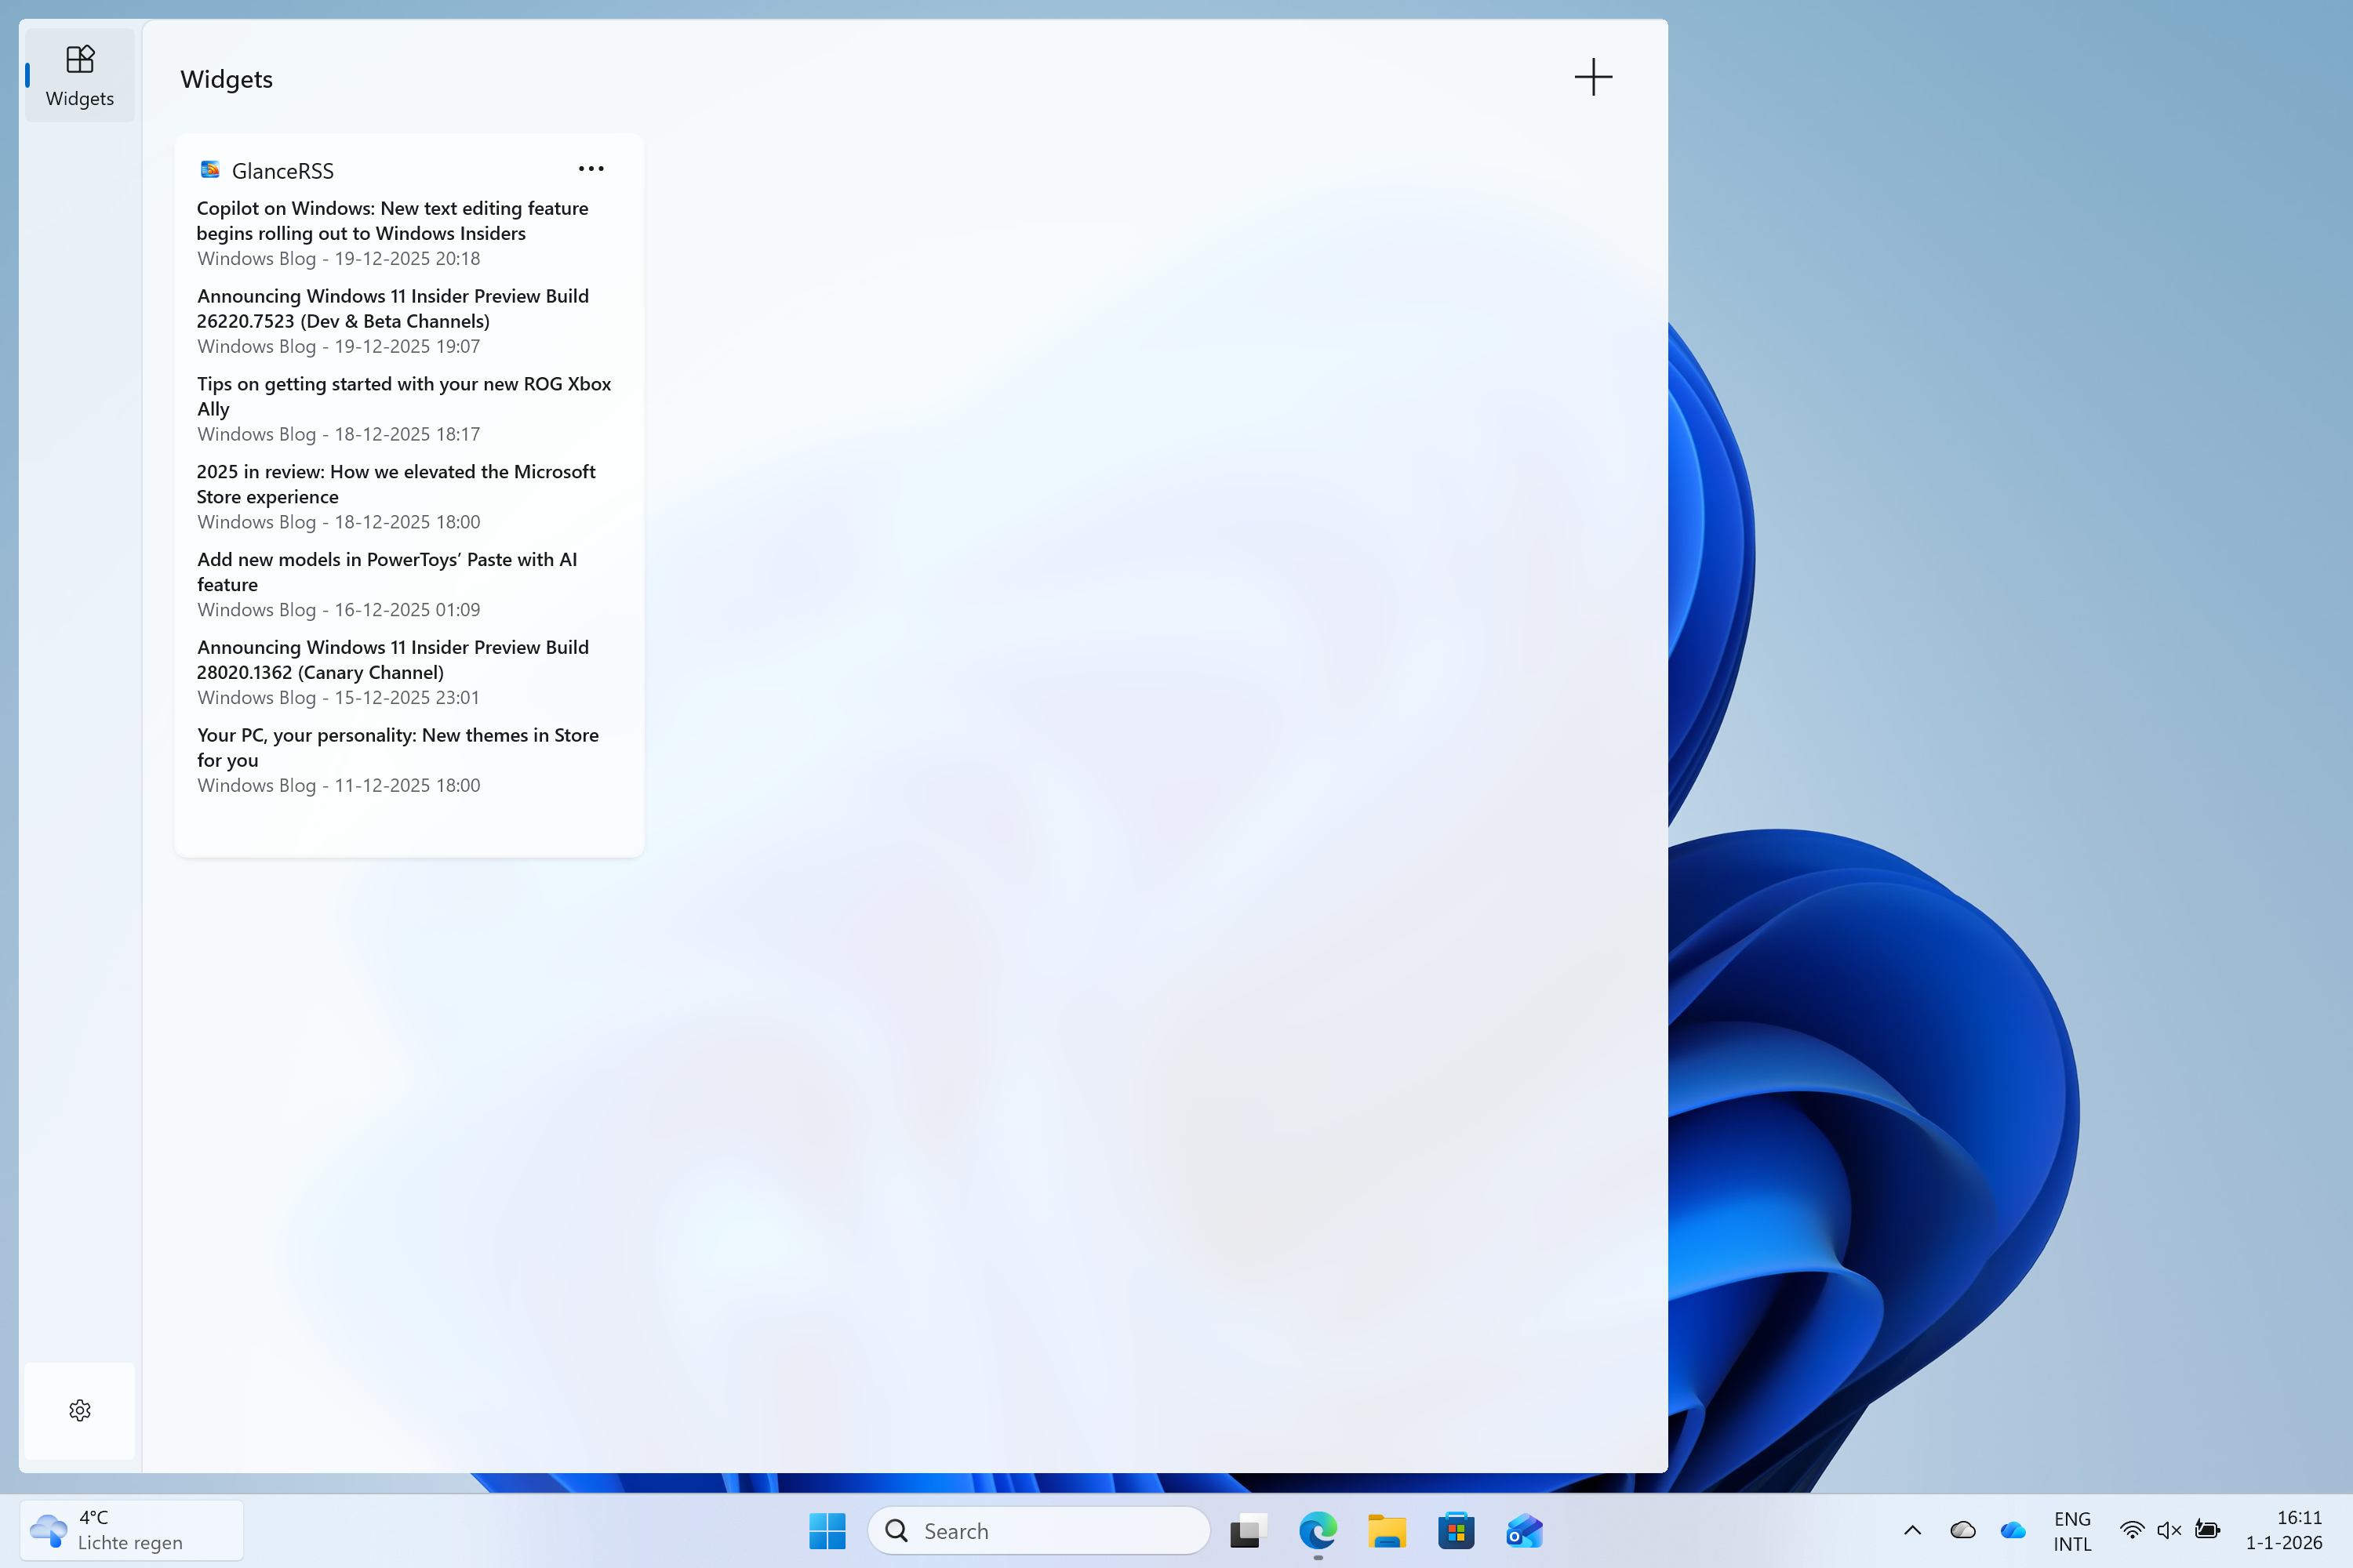
Task: Open Microsoft Store from taskbar
Action: click(1456, 1531)
